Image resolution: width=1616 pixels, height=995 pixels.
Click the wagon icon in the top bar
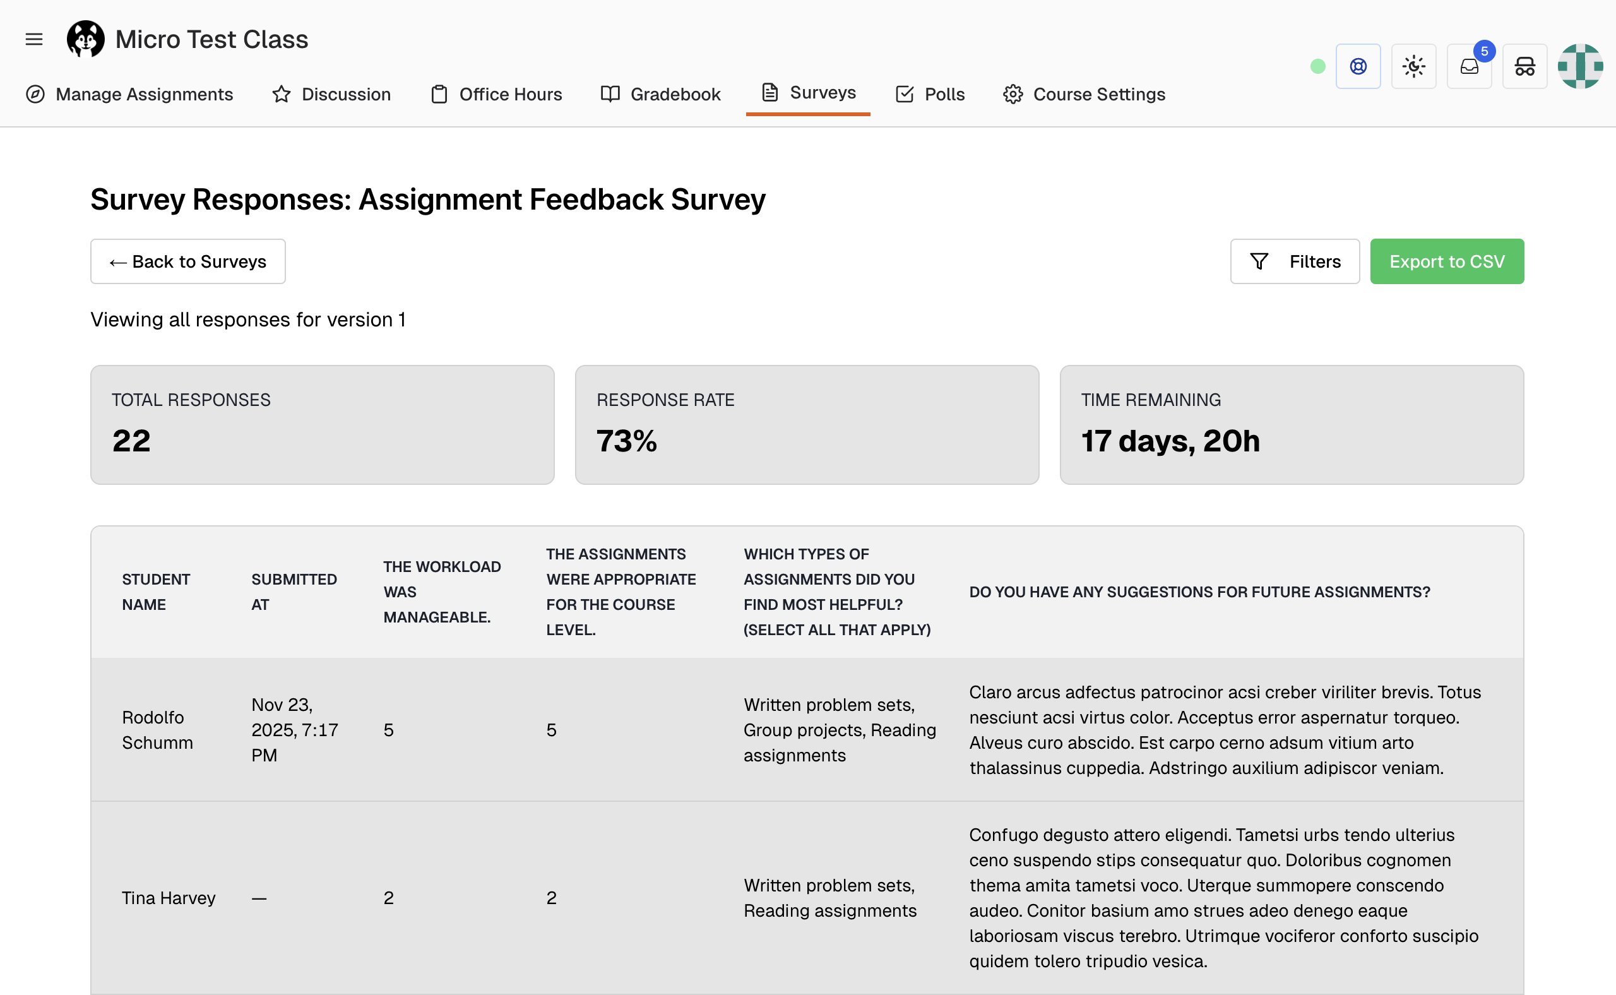[x=1525, y=66]
